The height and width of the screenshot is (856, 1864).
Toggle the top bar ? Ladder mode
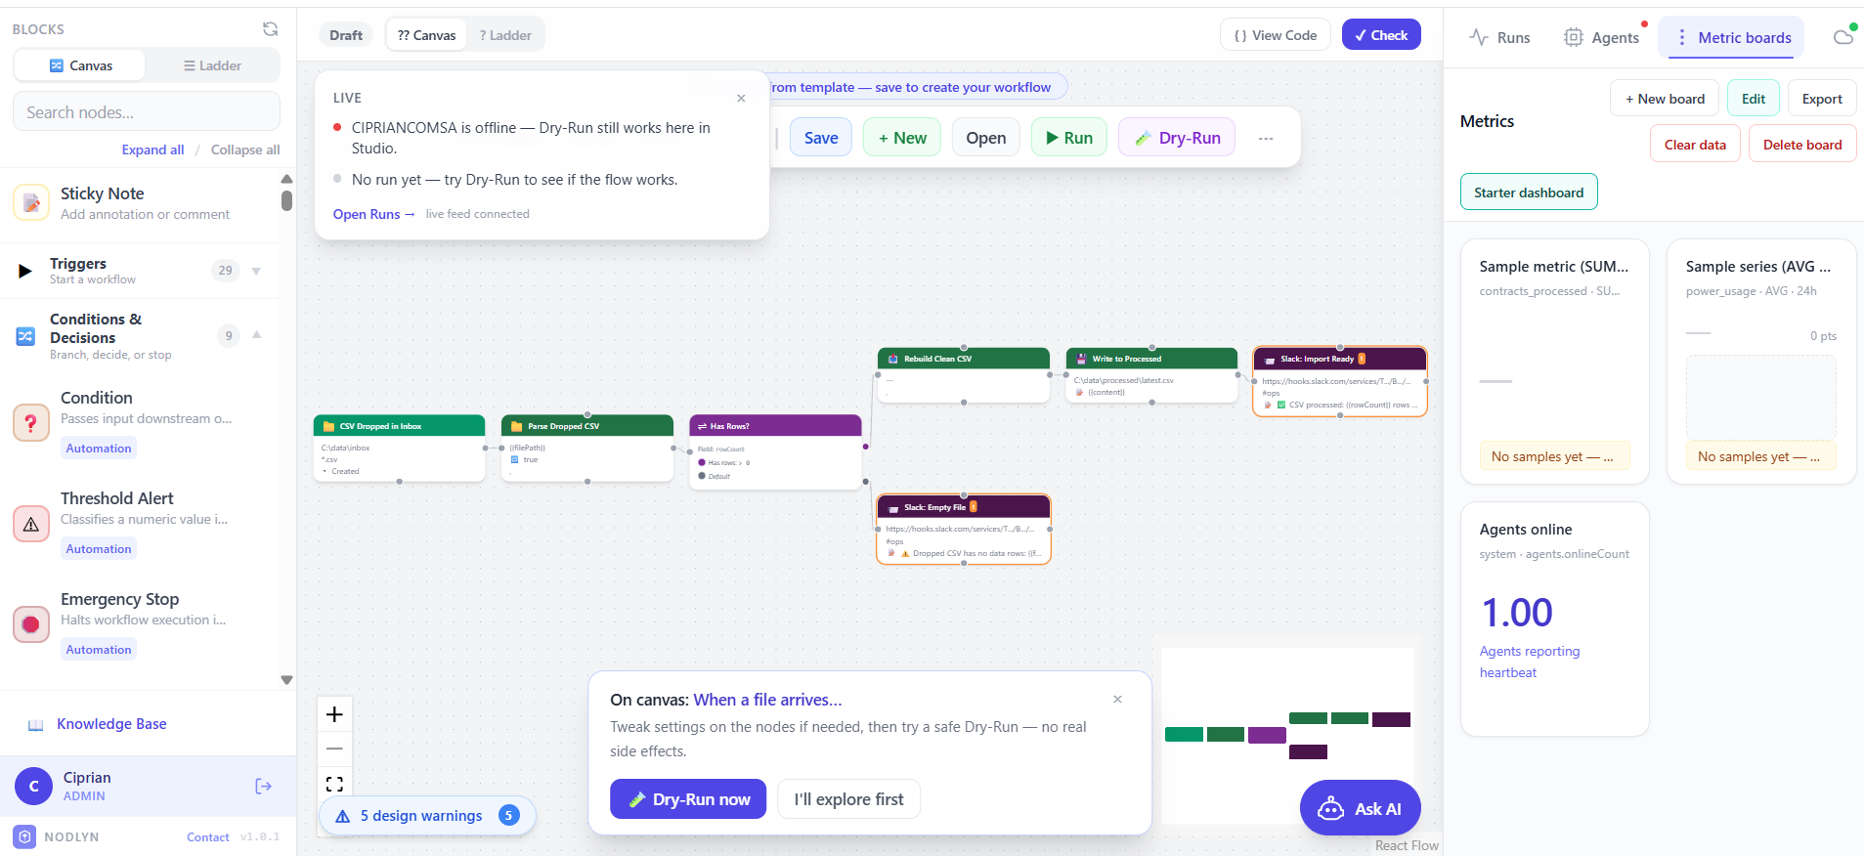pyautogui.click(x=505, y=35)
